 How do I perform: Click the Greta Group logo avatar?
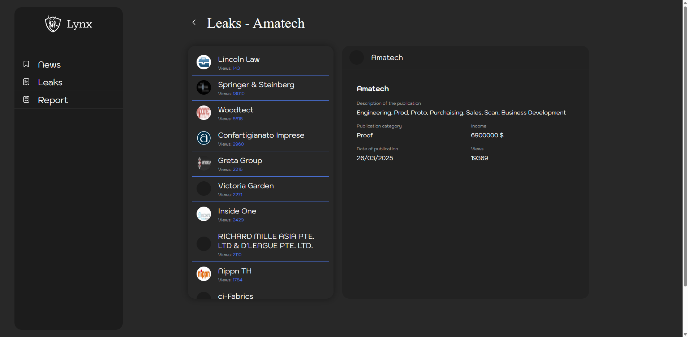coord(204,163)
